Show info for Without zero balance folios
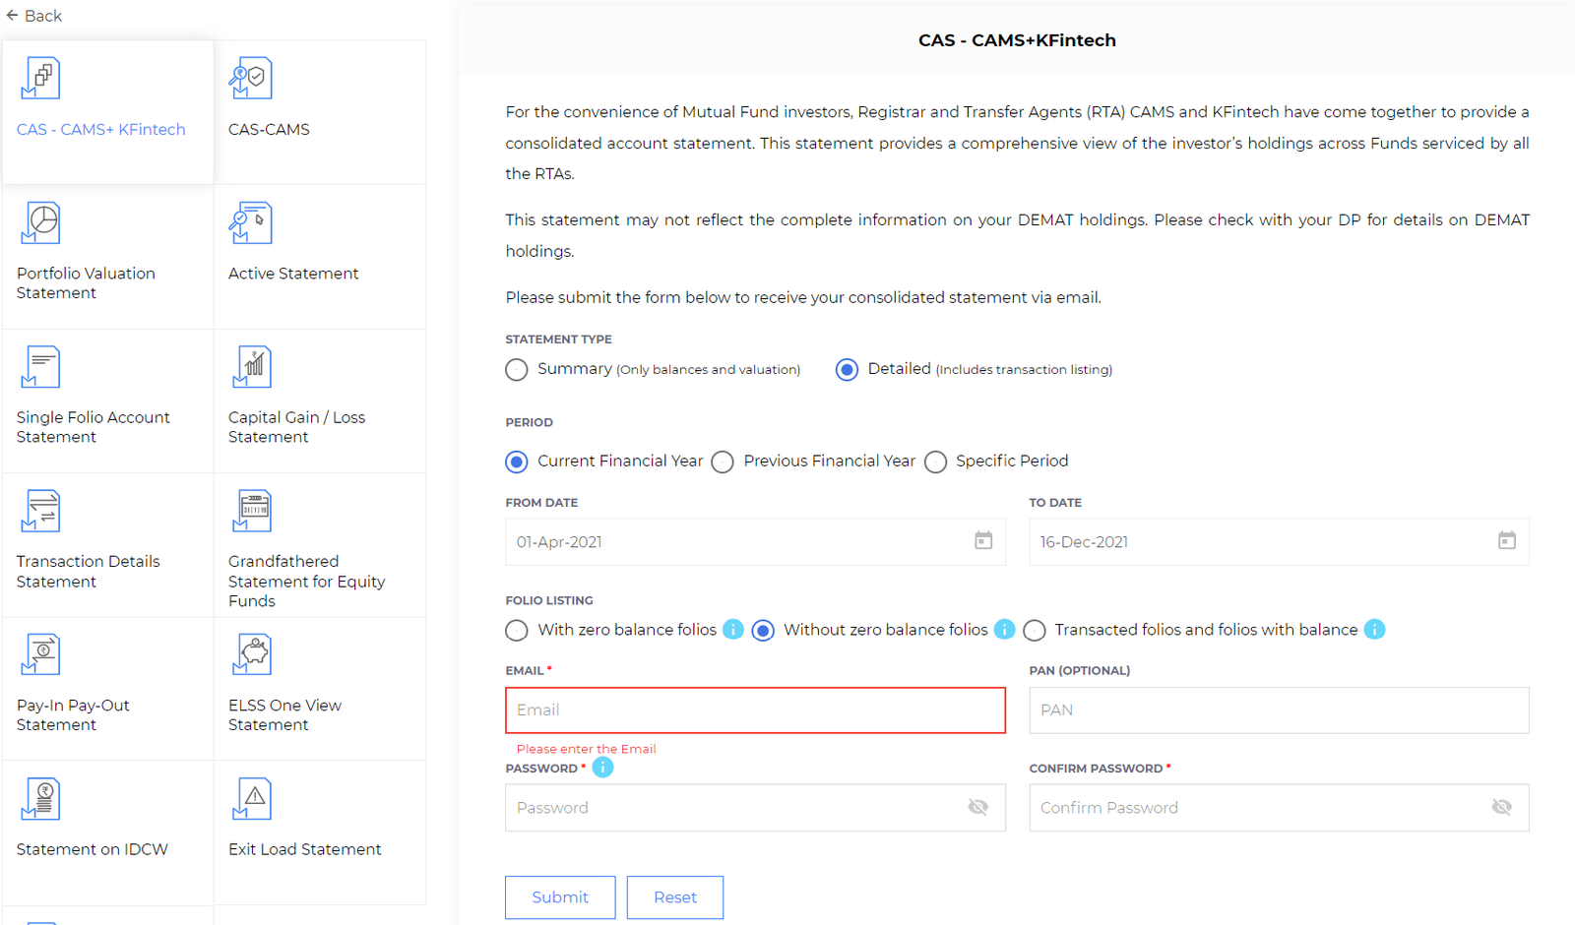This screenshot has width=1575, height=925. [x=1004, y=630]
